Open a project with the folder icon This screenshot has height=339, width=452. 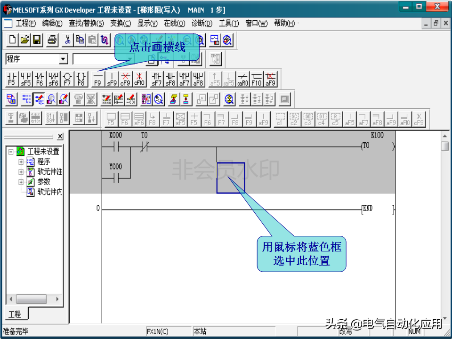[25, 40]
